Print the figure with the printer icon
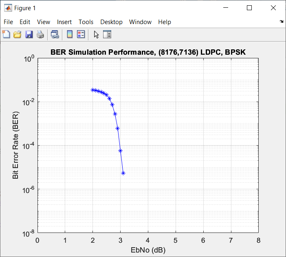The image size is (286, 257). (40, 35)
